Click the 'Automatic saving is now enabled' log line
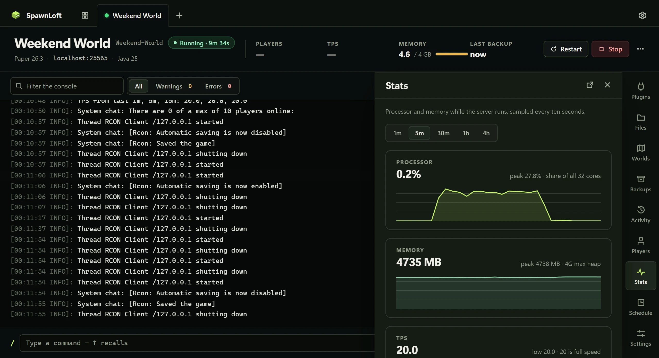Screen dimensions: 659x358 point(146,186)
